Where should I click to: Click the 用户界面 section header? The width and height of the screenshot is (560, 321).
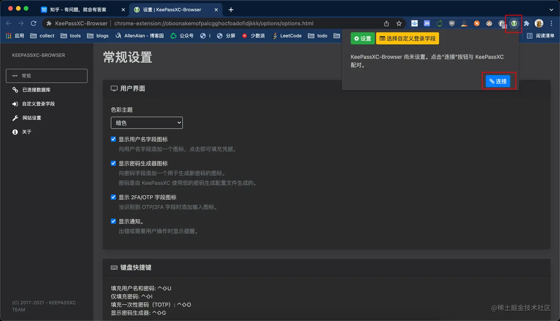point(128,89)
